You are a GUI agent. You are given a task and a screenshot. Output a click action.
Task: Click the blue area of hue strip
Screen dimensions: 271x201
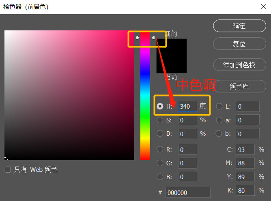click(145, 74)
